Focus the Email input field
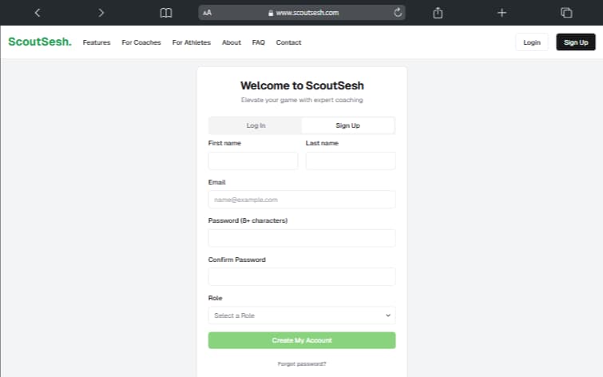Viewport: 603px width, 377px height. pyautogui.click(x=302, y=200)
